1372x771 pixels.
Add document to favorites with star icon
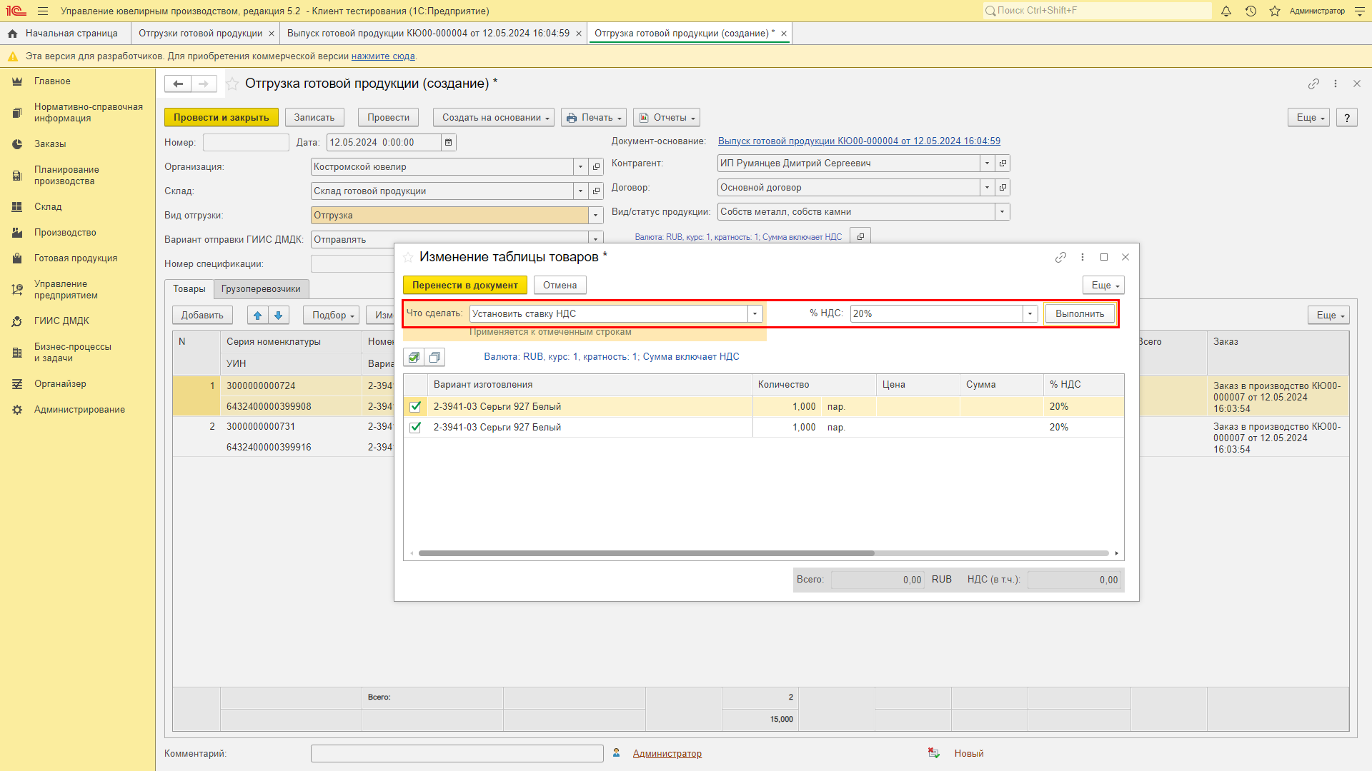click(x=232, y=84)
